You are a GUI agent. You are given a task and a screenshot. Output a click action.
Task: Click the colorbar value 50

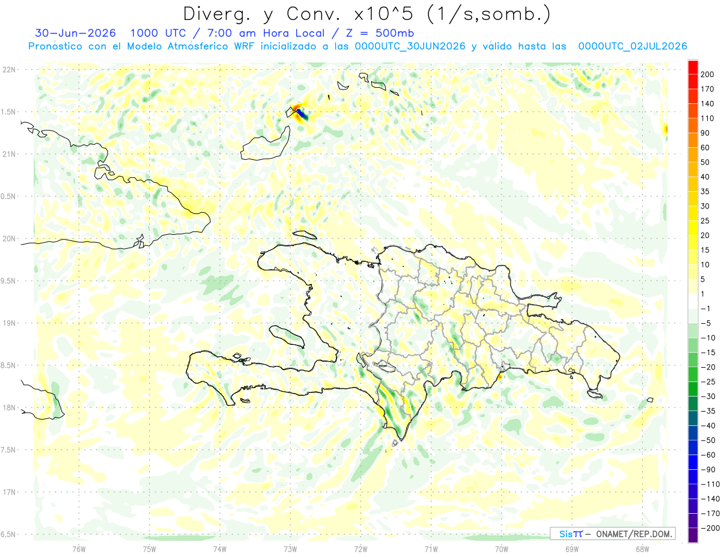pos(706,162)
